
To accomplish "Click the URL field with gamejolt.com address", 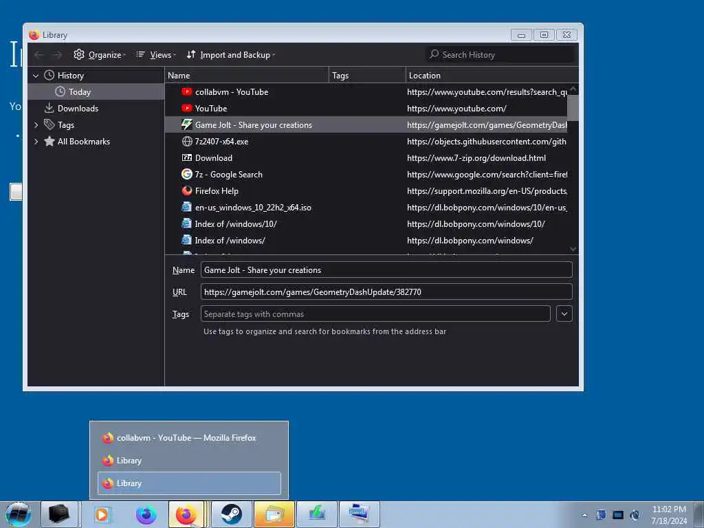I will 386,291.
